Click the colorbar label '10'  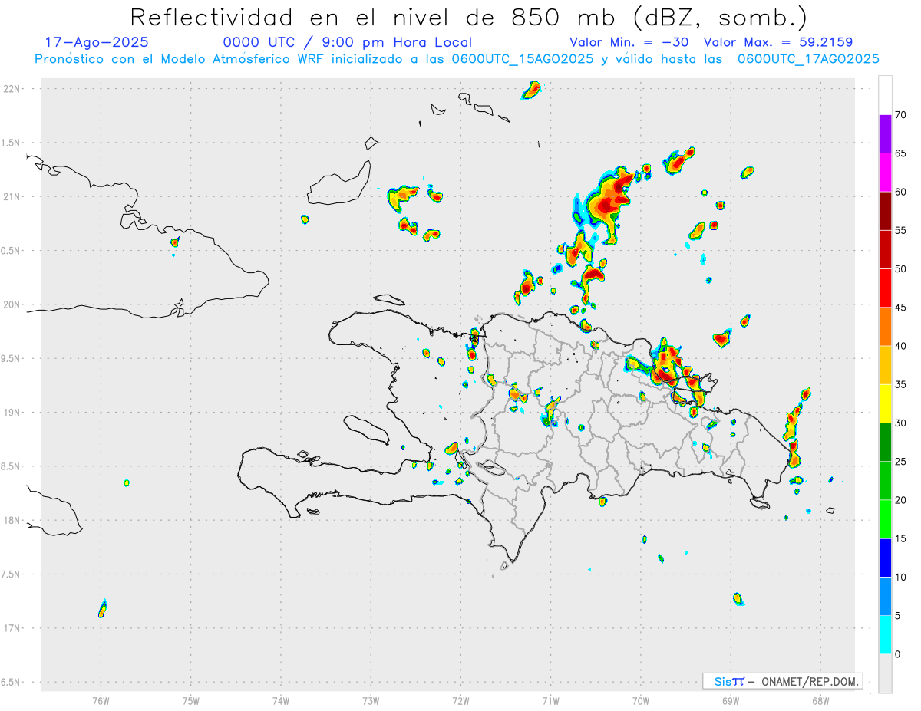[x=900, y=578]
